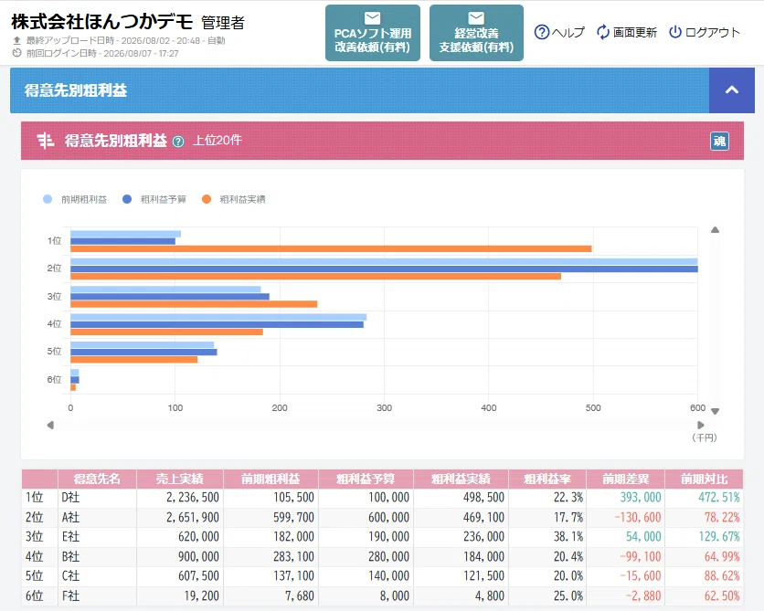Select the E社 customer cell

click(x=97, y=537)
